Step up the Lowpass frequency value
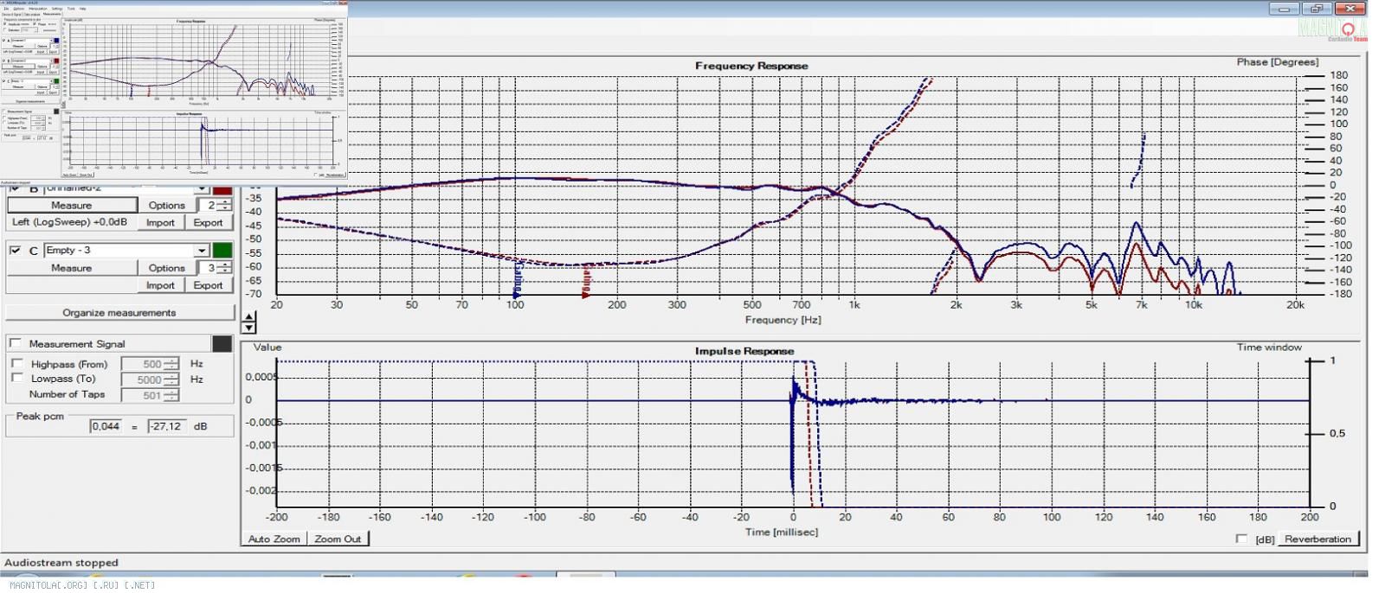This screenshot has width=1385, height=593. point(171,376)
